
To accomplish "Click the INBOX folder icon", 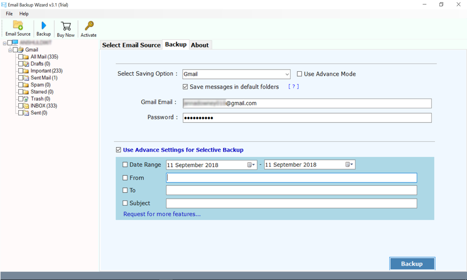I will (x=26, y=106).
